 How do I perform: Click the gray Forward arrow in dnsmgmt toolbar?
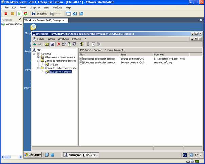click(x=40, y=44)
